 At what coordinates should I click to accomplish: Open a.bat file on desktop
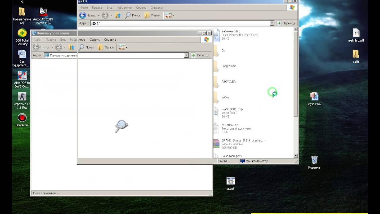pos(231,183)
